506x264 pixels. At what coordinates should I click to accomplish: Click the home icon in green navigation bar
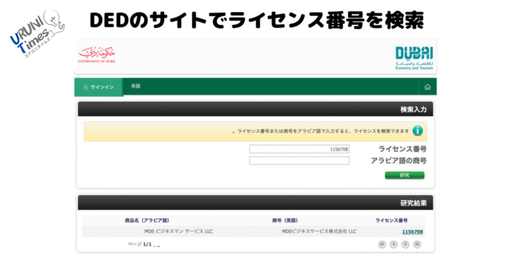click(x=427, y=87)
